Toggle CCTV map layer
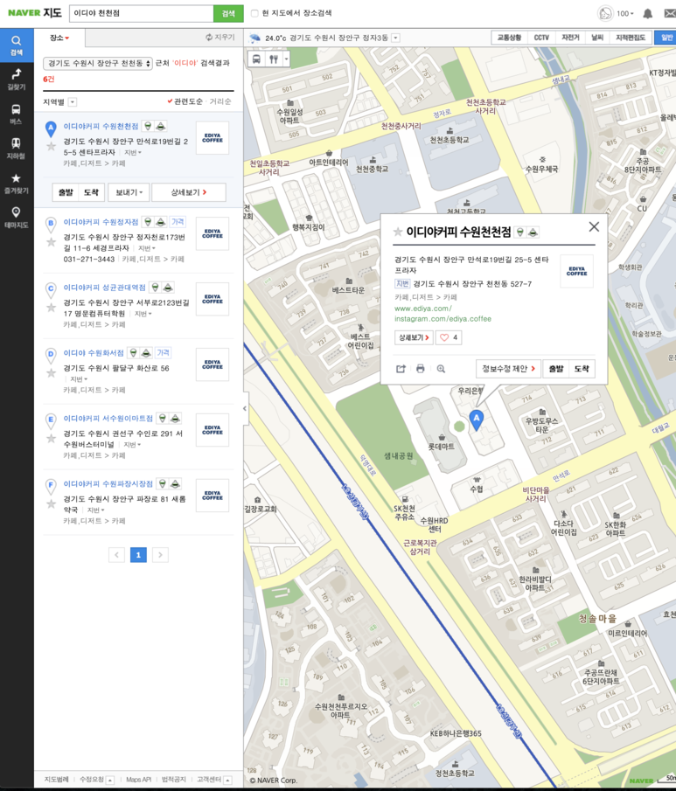Viewport: 676px width, 791px height. tap(541, 38)
